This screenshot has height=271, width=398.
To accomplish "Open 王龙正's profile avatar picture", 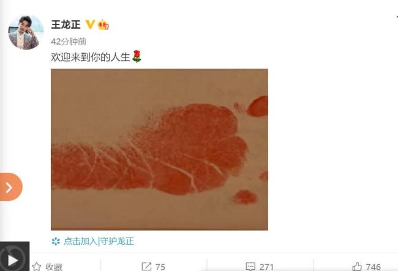I will click(26, 32).
